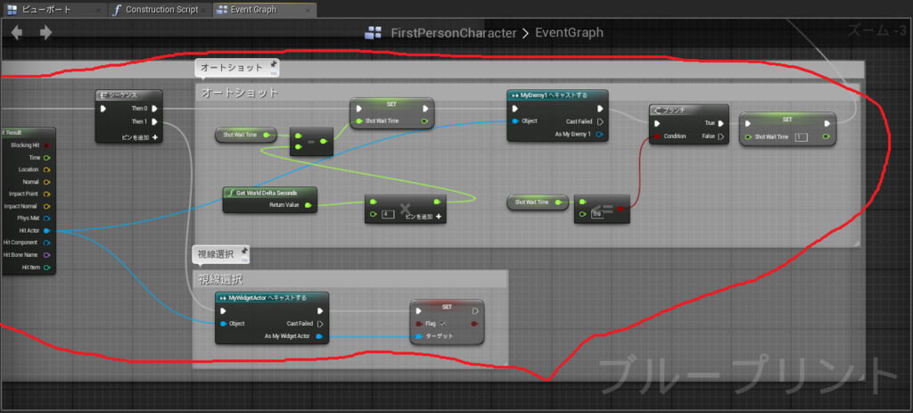913x413 pixels.
Task: Select the MyWidgetActor へキャストする node title
Action: (x=267, y=298)
